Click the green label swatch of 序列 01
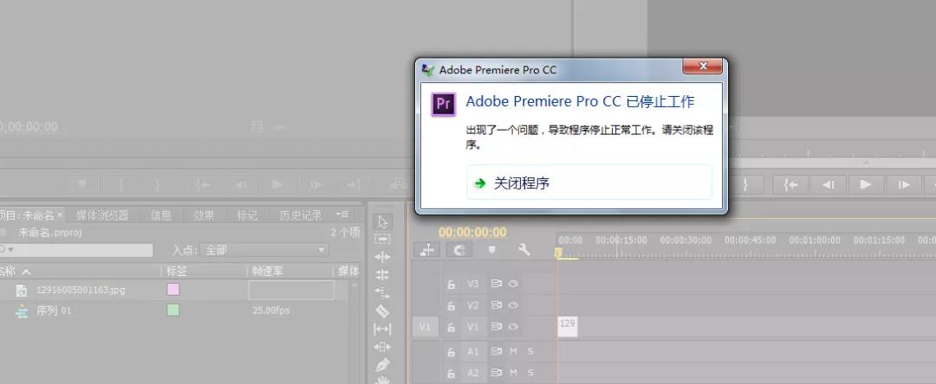This screenshot has width=936, height=384. click(x=172, y=310)
